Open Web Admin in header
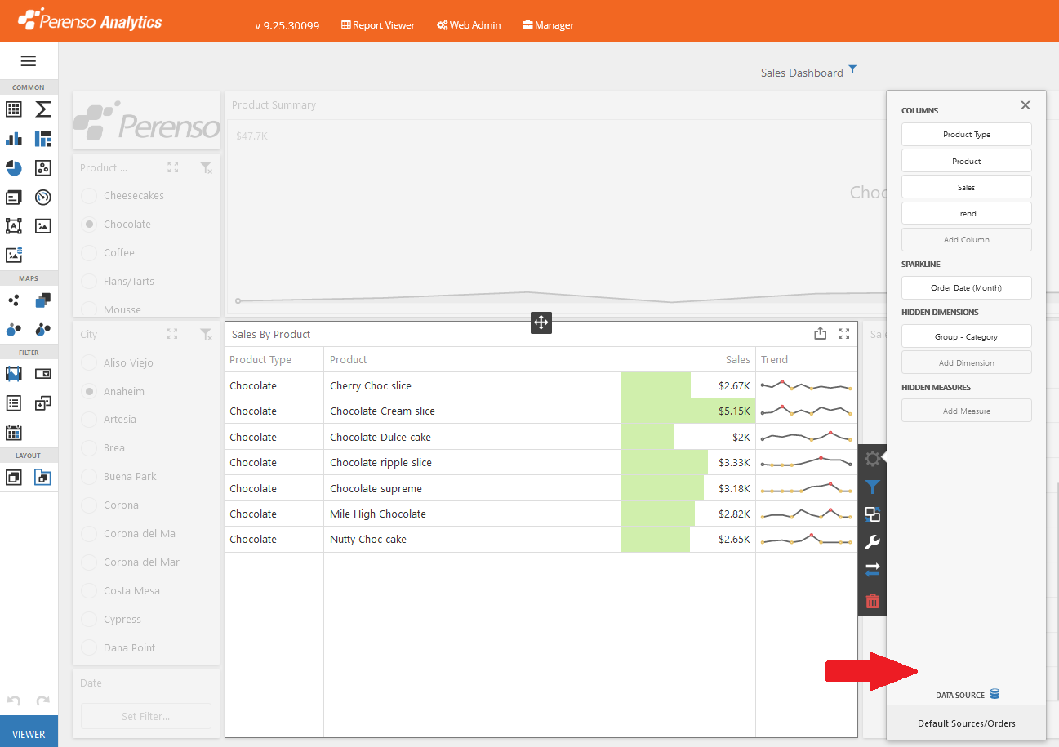 pos(469,25)
